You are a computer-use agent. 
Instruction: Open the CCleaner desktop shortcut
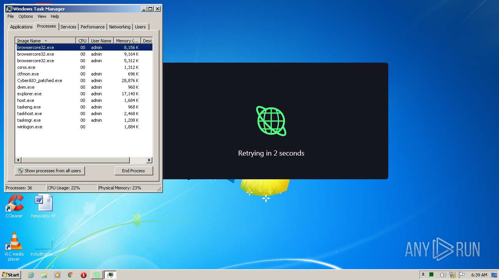click(14, 206)
